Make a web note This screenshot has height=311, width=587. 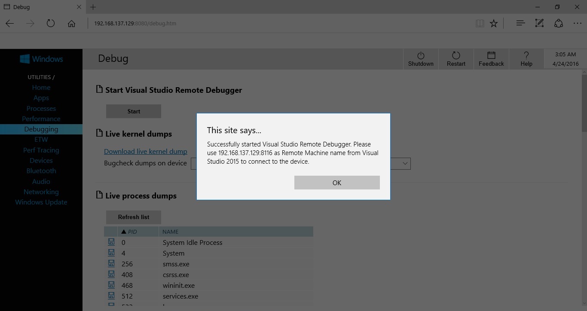539,23
